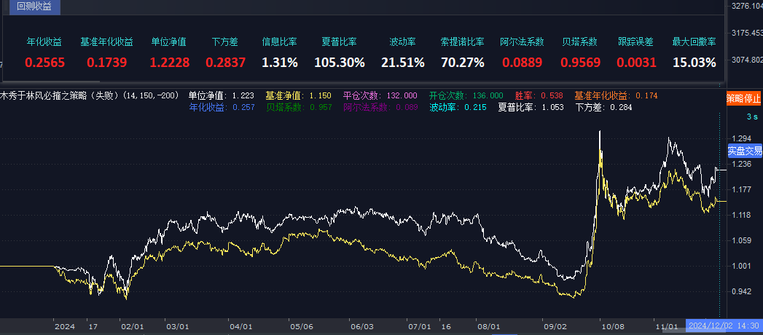Click the legend 下方差: 0.284

pos(604,108)
